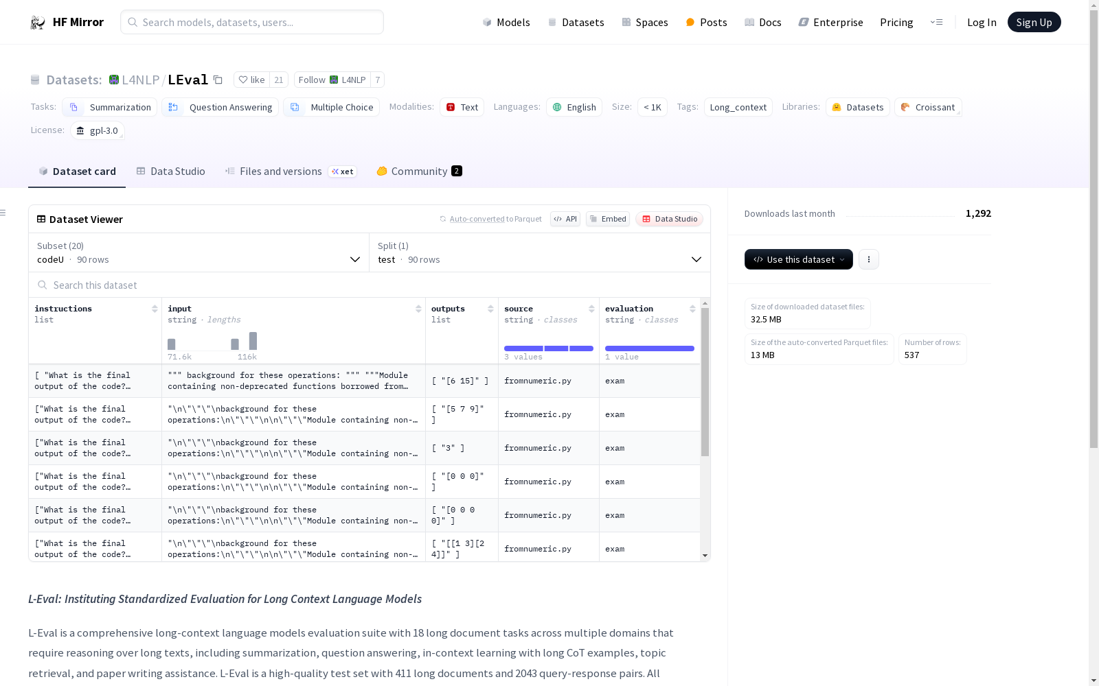Click the Text modality tag
Viewport: 1099px width, 686px height.
point(462,107)
